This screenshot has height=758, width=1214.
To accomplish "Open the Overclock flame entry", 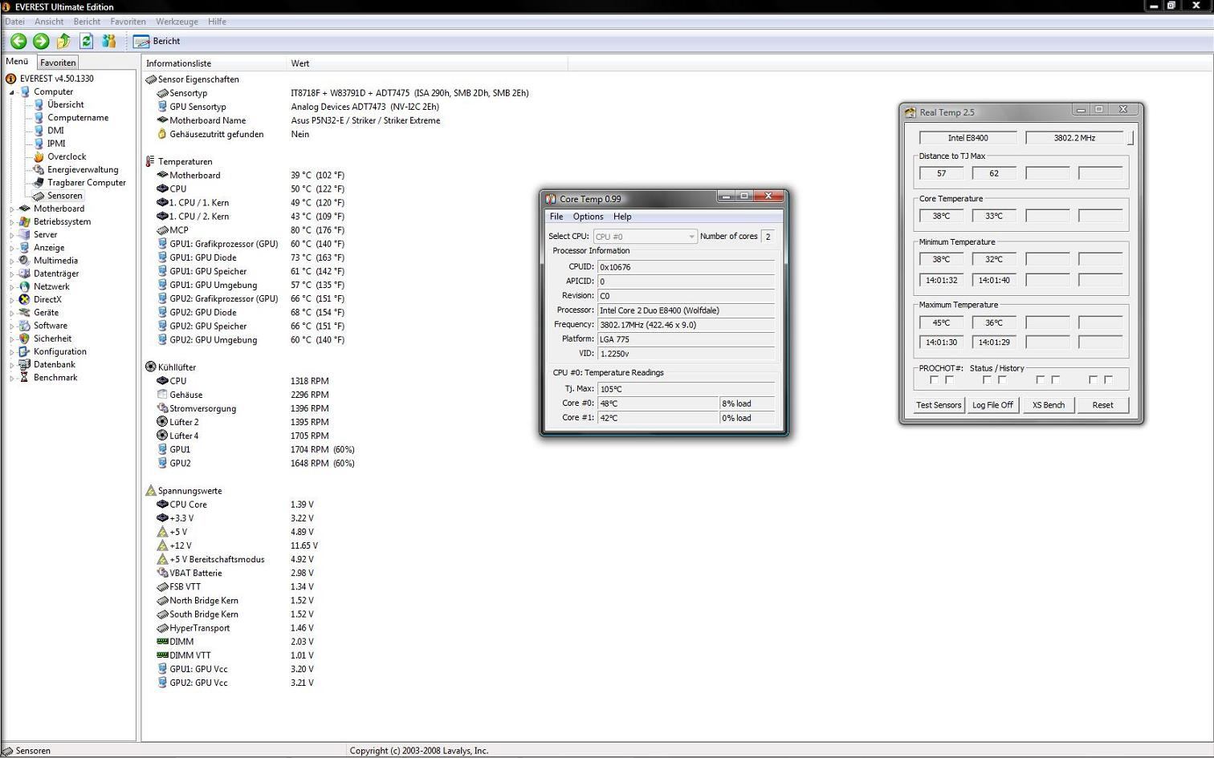I will point(67,156).
